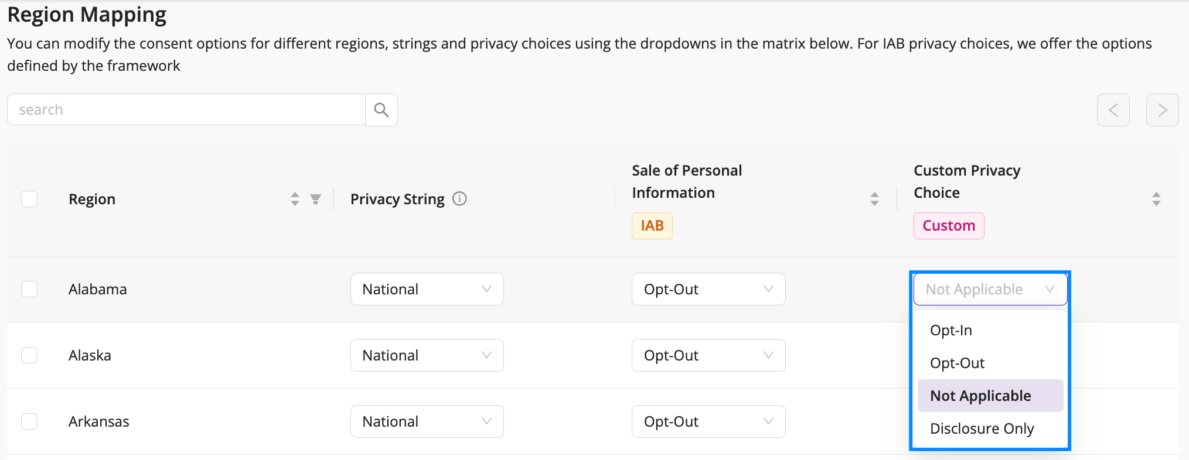Open Alaska Sale of Personal Information dropdown
Screen dimensions: 1189x460
click(708, 355)
